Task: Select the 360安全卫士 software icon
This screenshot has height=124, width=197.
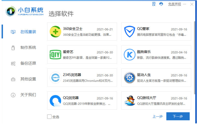Action: [55, 32]
